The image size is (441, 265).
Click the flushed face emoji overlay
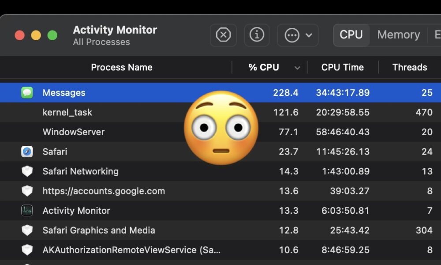pos(221,128)
